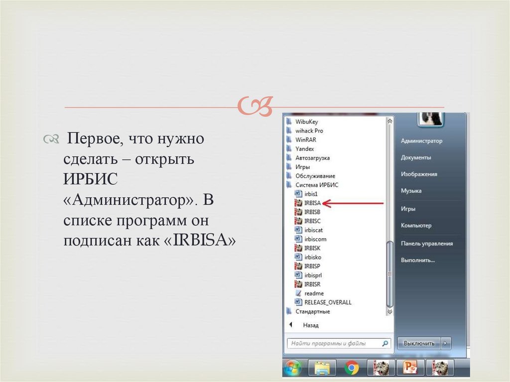This screenshot has width=510, height=382.
Task: Open Google Chrome from the taskbar
Action: 352,369
